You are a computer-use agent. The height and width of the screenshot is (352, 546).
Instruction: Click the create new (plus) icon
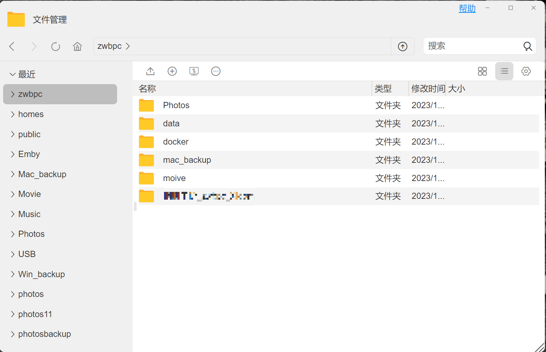tap(172, 71)
